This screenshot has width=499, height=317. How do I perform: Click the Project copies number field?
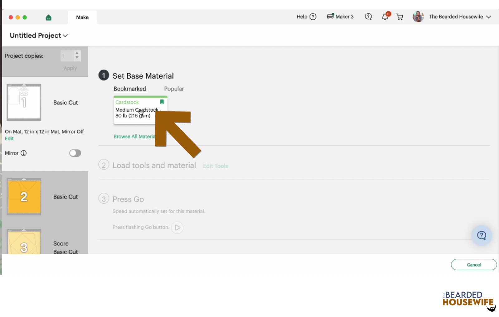point(67,56)
